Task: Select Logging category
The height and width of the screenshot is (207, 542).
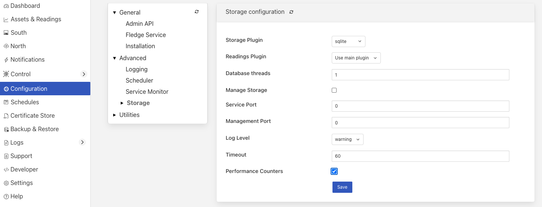Action: tap(137, 69)
